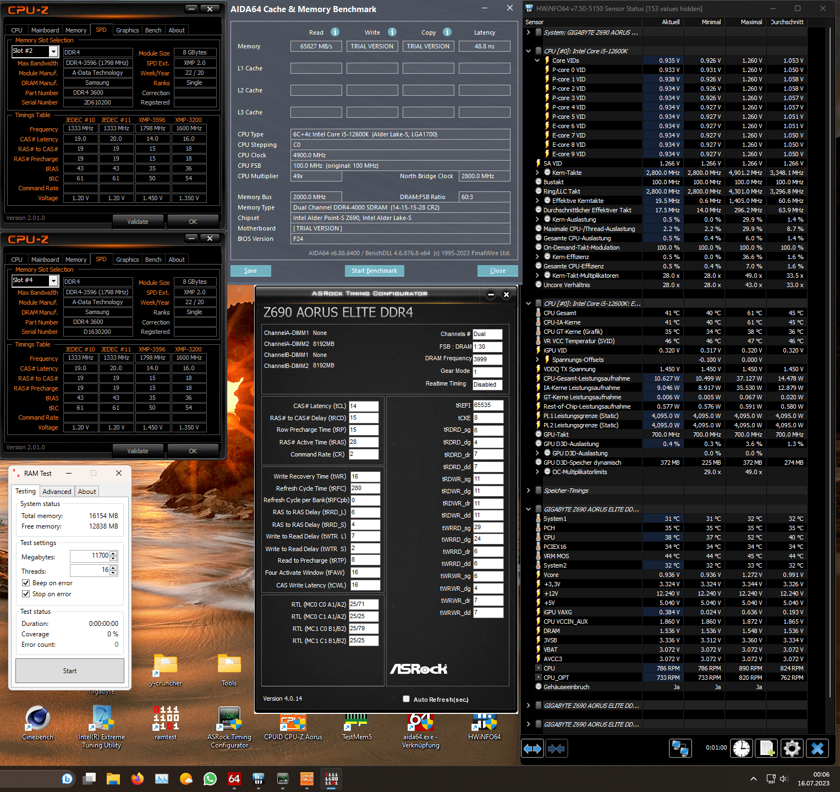Click Megabytes spinner arrows in RAM Test
Screen dimensions: 840x792
click(x=113, y=555)
